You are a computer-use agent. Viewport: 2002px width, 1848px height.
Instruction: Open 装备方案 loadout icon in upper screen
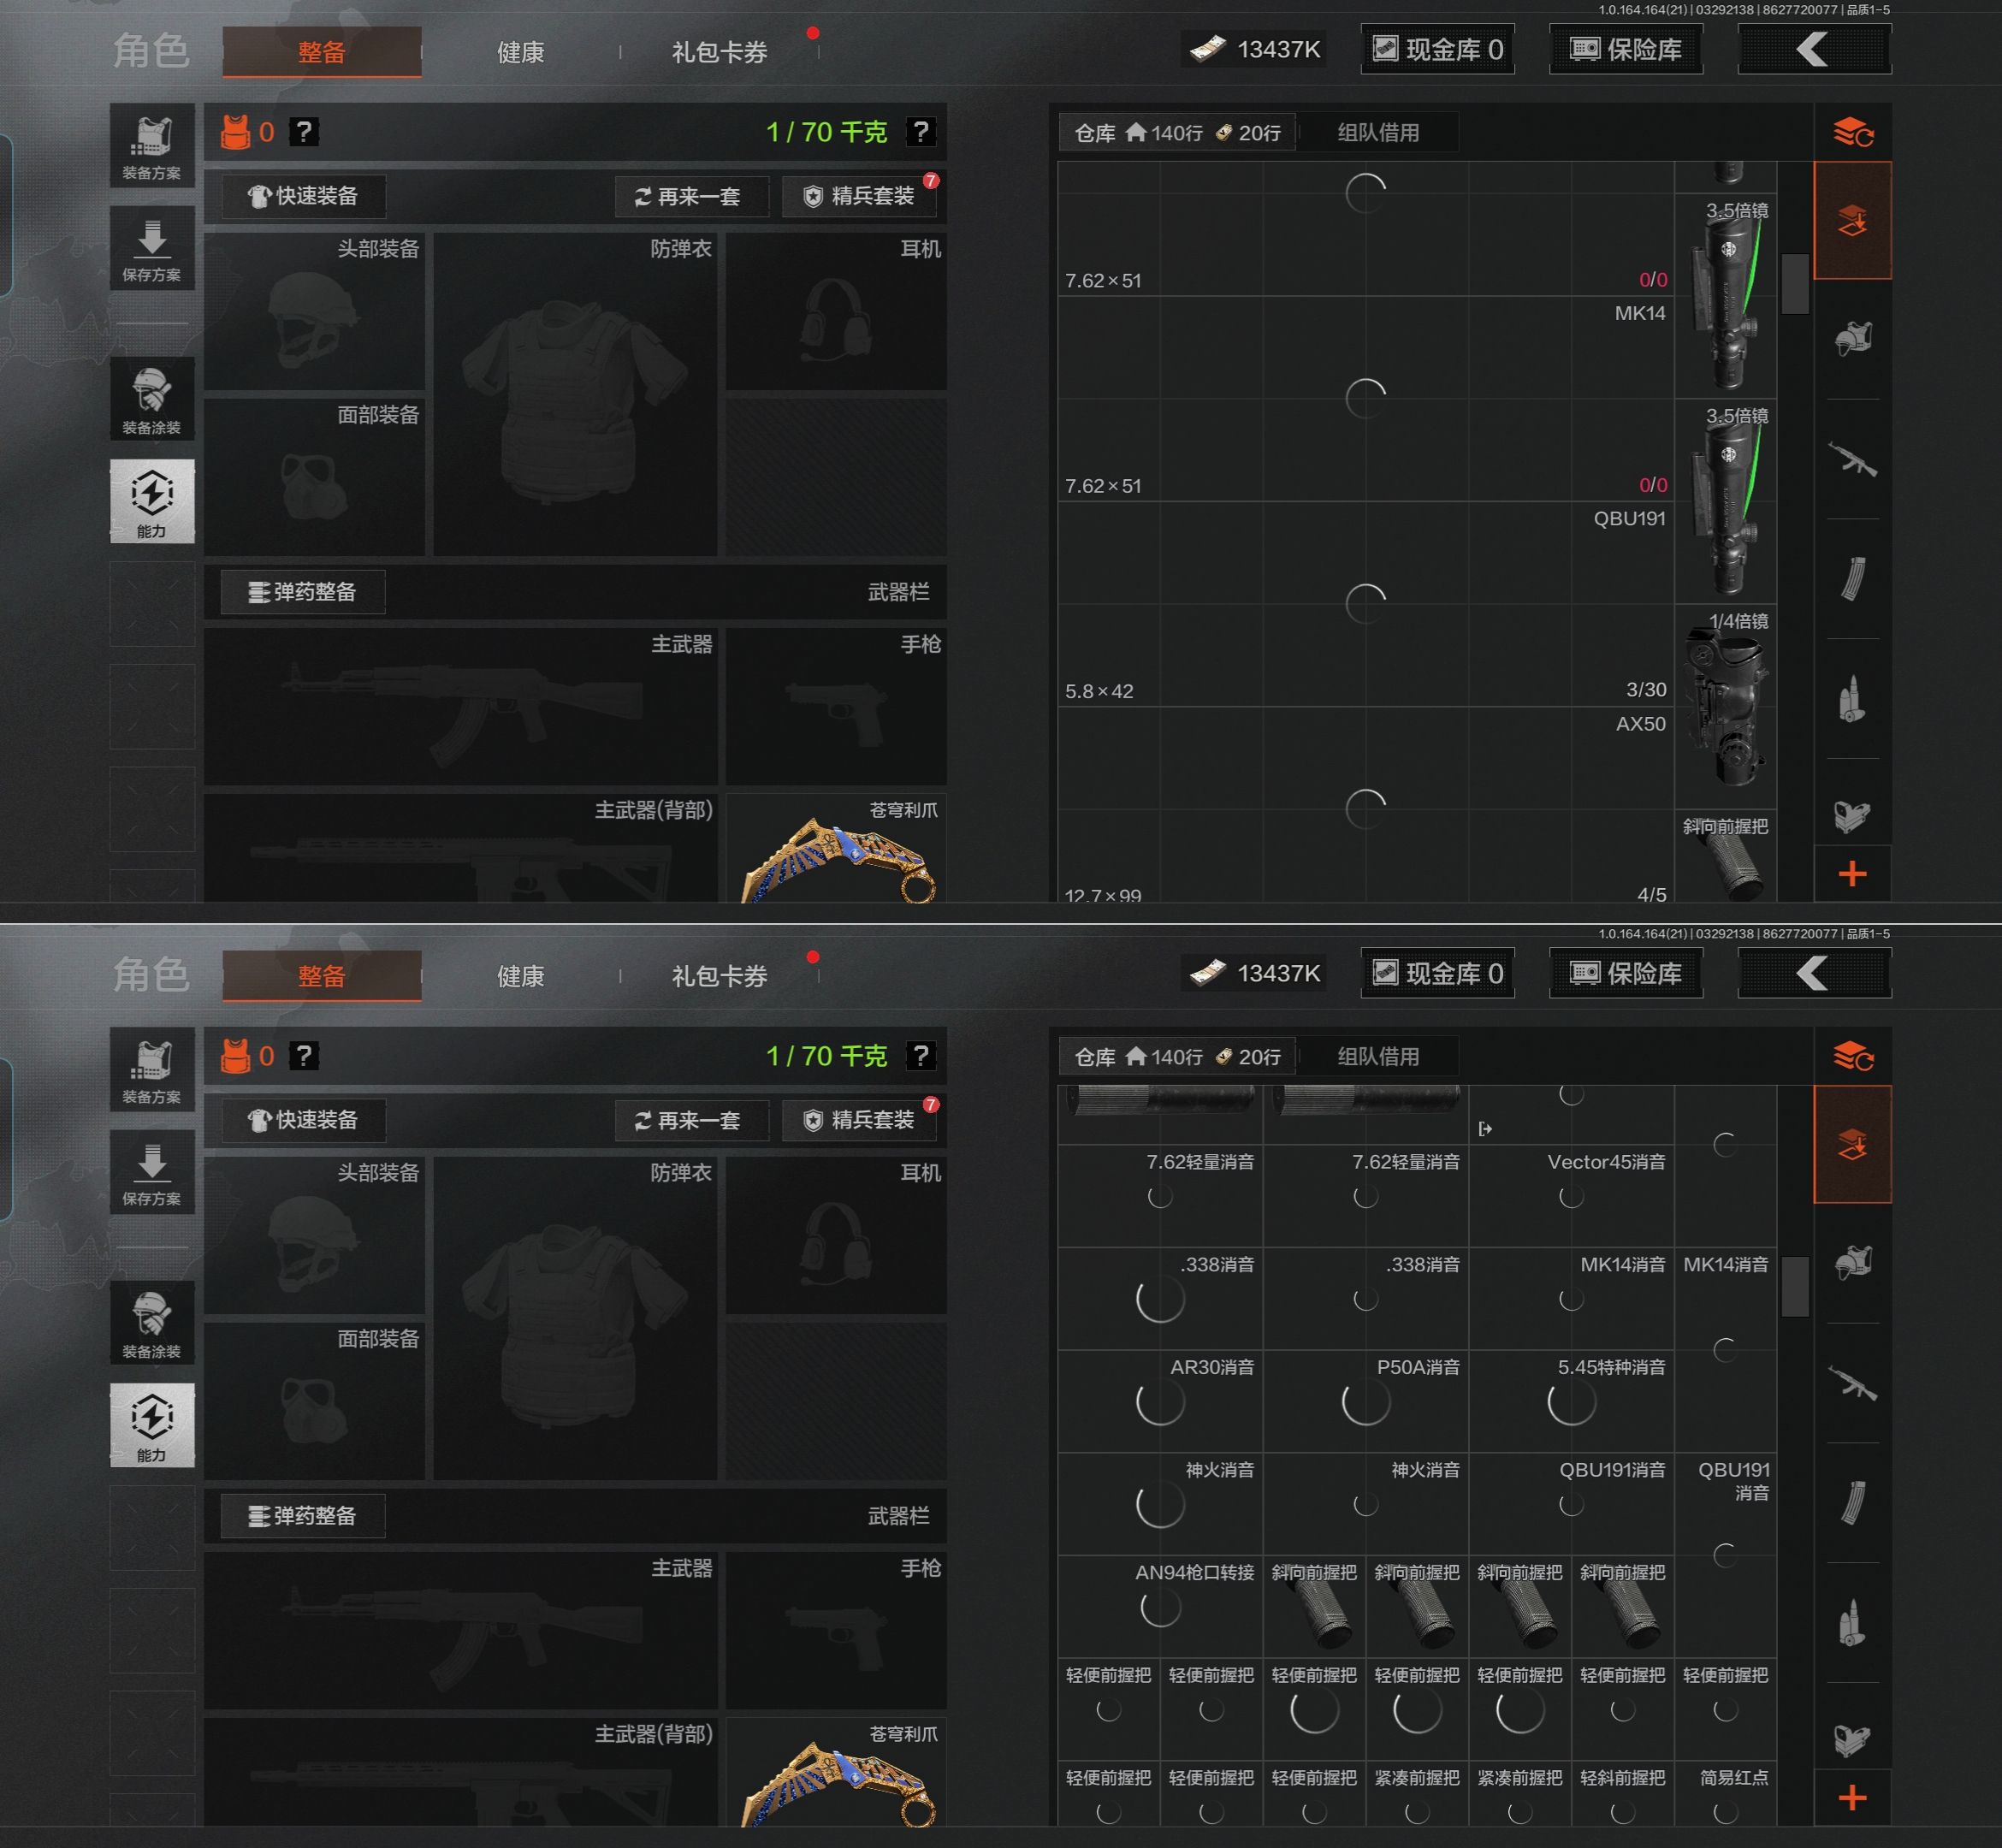tap(152, 146)
